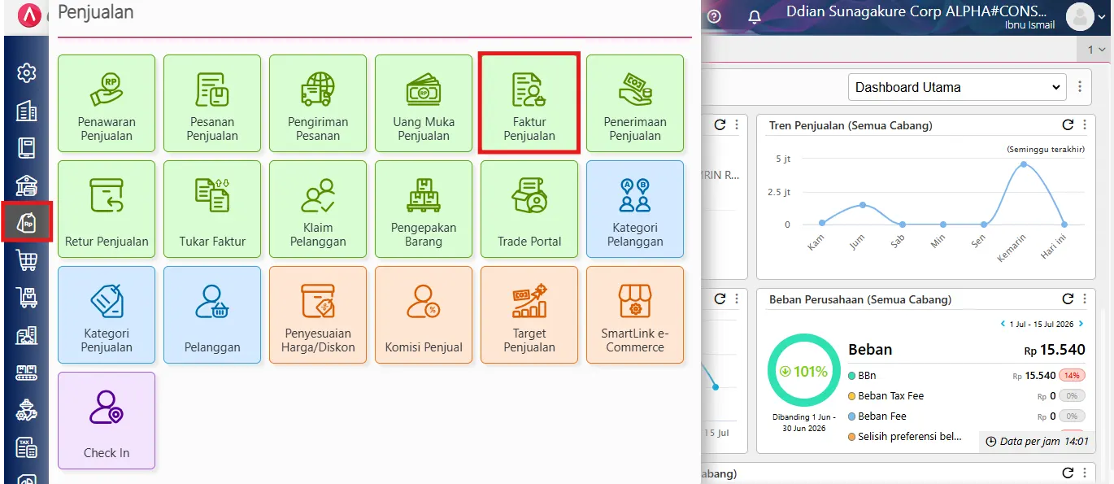Click the user avatar icon

pyautogui.click(x=1081, y=16)
